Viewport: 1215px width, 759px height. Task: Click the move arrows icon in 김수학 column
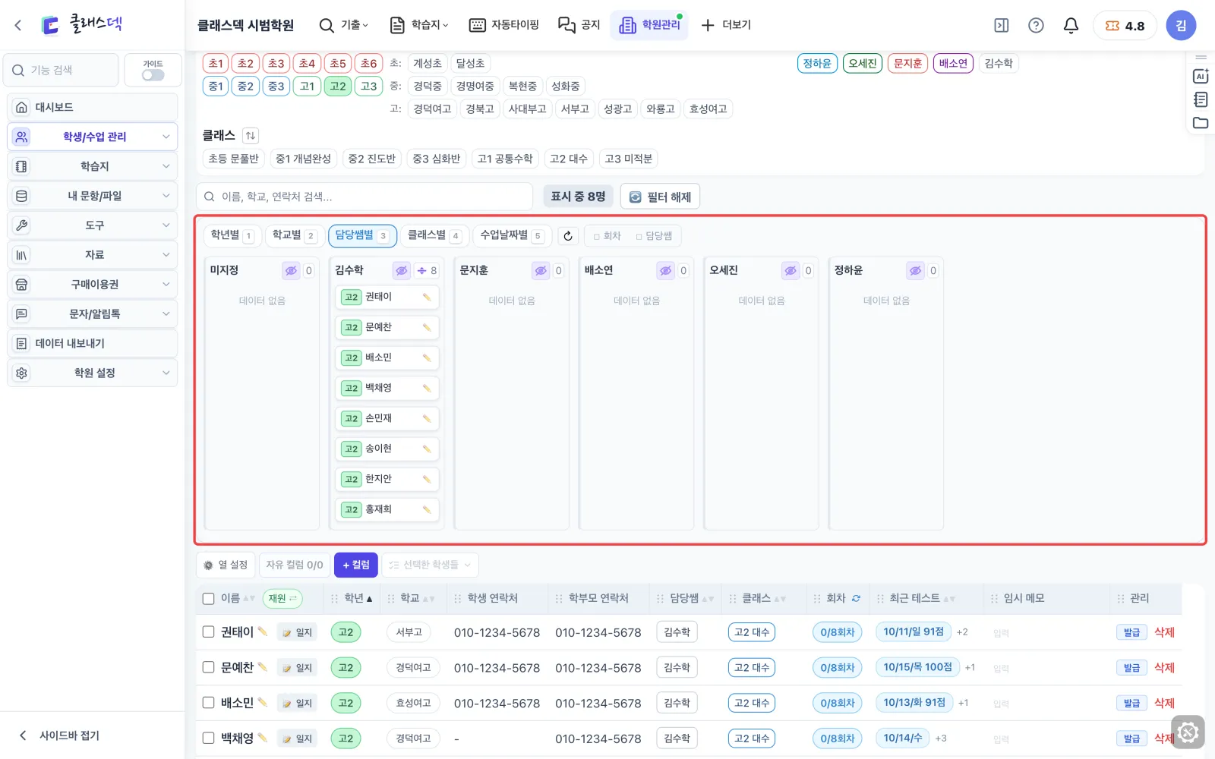(422, 270)
